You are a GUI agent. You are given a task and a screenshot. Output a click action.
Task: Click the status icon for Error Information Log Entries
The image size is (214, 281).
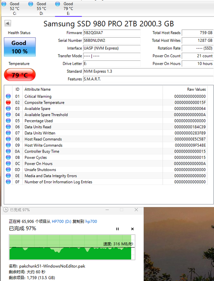(8, 182)
